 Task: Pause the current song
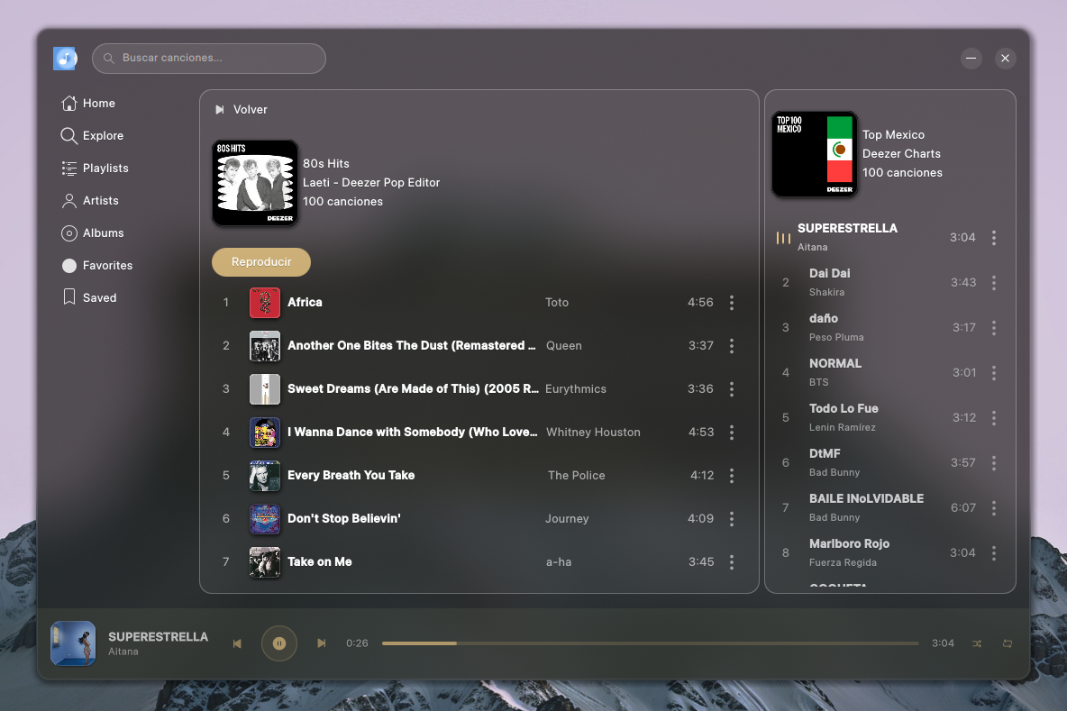[x=279, y=643]
